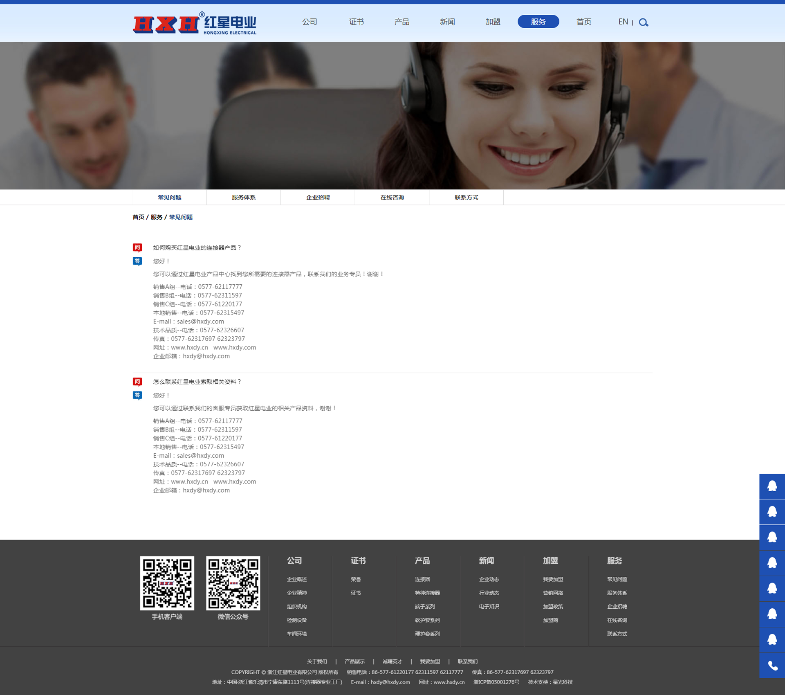Switch language to EN
This screenshot has height=695, width=785.
[623, 22]
